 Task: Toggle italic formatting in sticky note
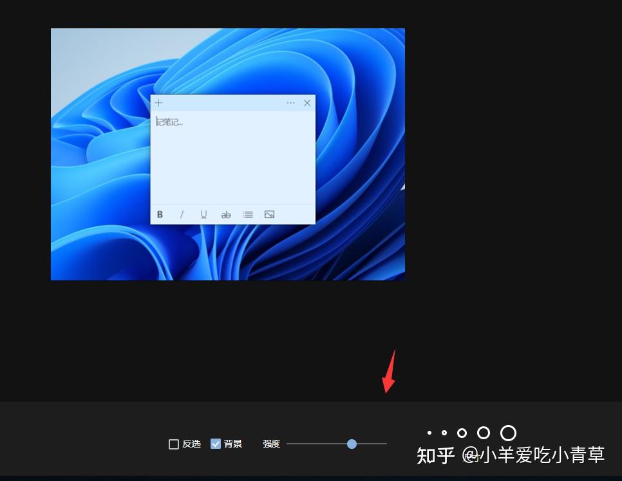182,214
